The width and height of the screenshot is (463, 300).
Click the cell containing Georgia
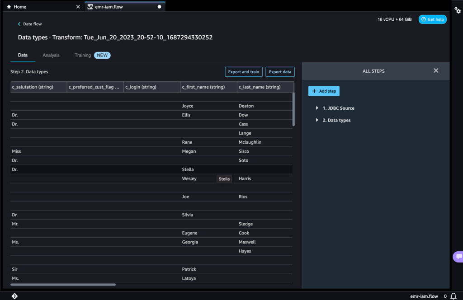209,242
